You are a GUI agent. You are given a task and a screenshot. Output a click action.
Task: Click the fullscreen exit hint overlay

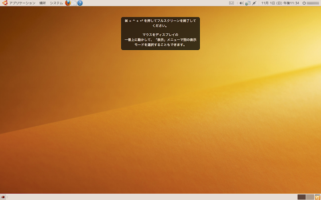pyautogui.click(x=160, y=34)
